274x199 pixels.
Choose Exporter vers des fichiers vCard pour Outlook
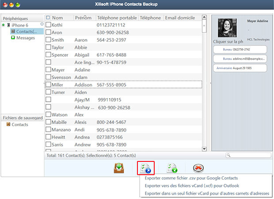[192, 186]
